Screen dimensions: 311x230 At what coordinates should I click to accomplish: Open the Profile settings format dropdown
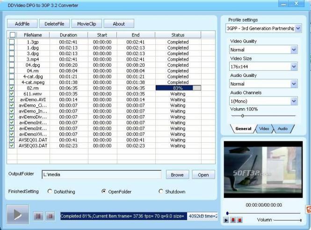click(x=298, y=28)
